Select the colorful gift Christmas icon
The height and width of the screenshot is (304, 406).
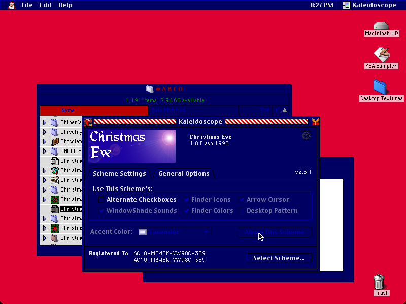[55, 170]
